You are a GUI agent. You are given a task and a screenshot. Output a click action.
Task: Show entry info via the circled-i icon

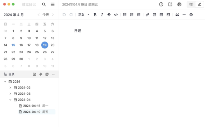161,4
